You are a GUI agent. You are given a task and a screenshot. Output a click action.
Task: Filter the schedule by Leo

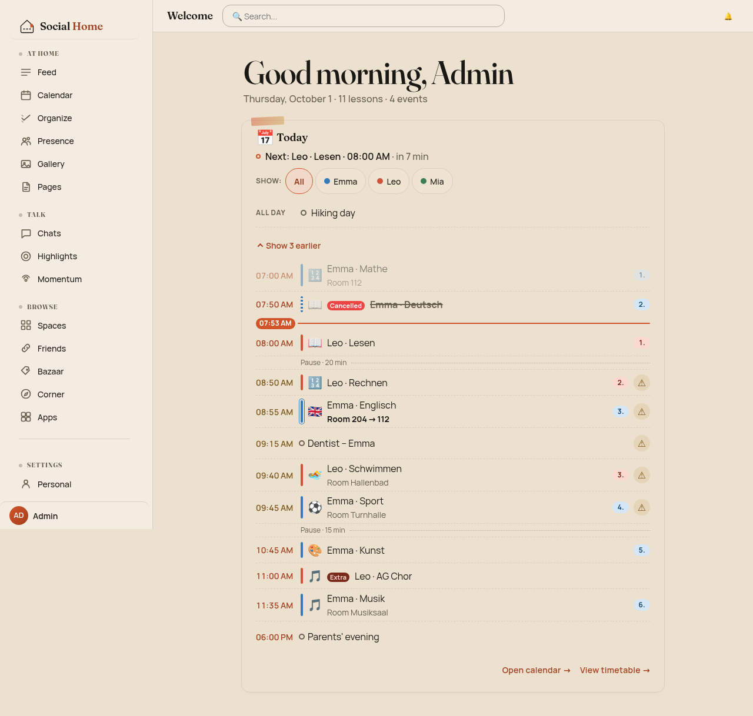389,182
